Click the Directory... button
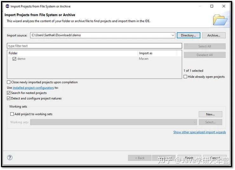The image size is (235, 170). [188, 35]
